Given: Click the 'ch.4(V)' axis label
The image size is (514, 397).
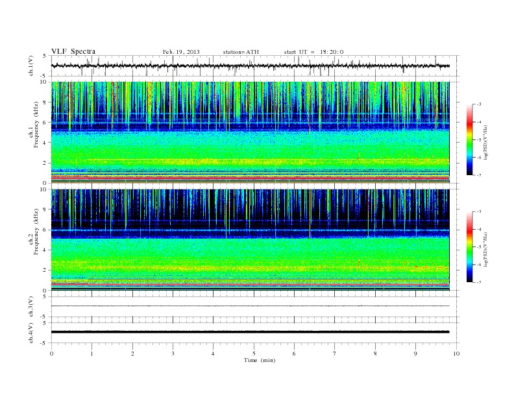Looking at the screenshot, I should pyautogui.click(x=31, y=333).
